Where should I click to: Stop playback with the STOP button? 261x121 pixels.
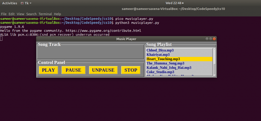131,70
